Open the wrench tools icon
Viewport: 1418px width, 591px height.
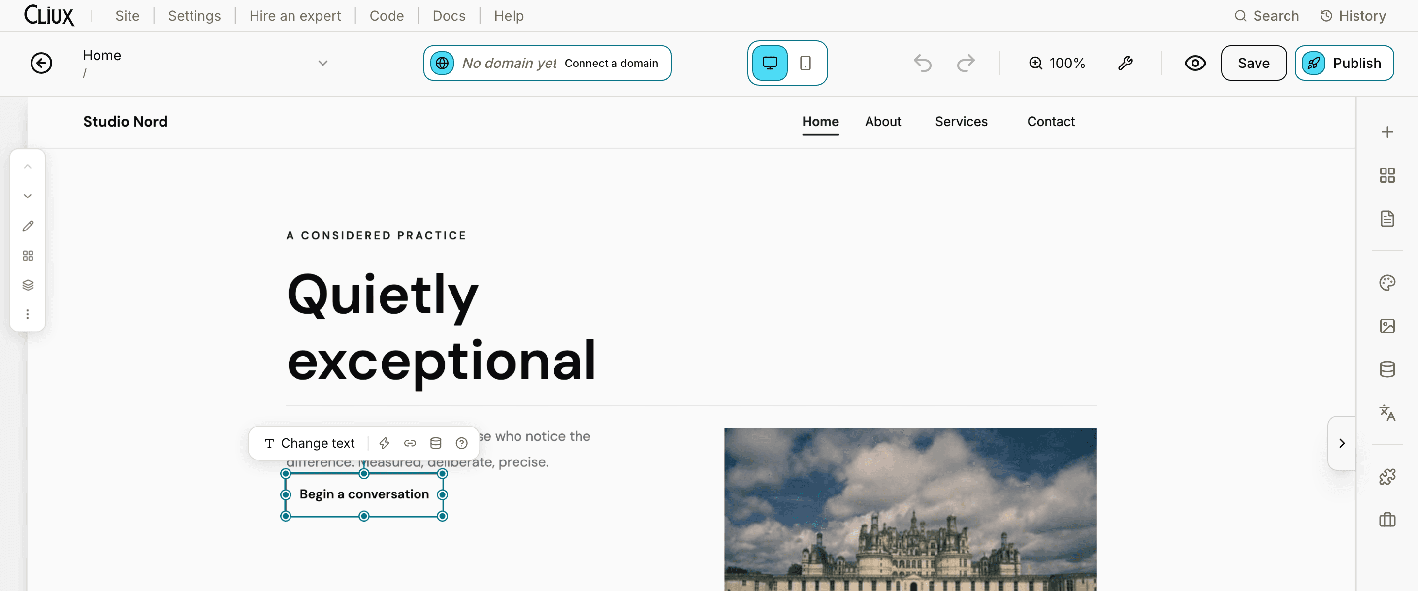coord(1125,63)
